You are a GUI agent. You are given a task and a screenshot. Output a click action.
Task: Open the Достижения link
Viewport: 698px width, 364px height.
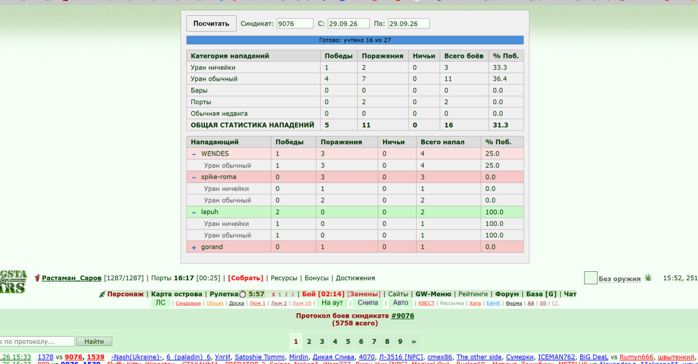tap(356, 278)
